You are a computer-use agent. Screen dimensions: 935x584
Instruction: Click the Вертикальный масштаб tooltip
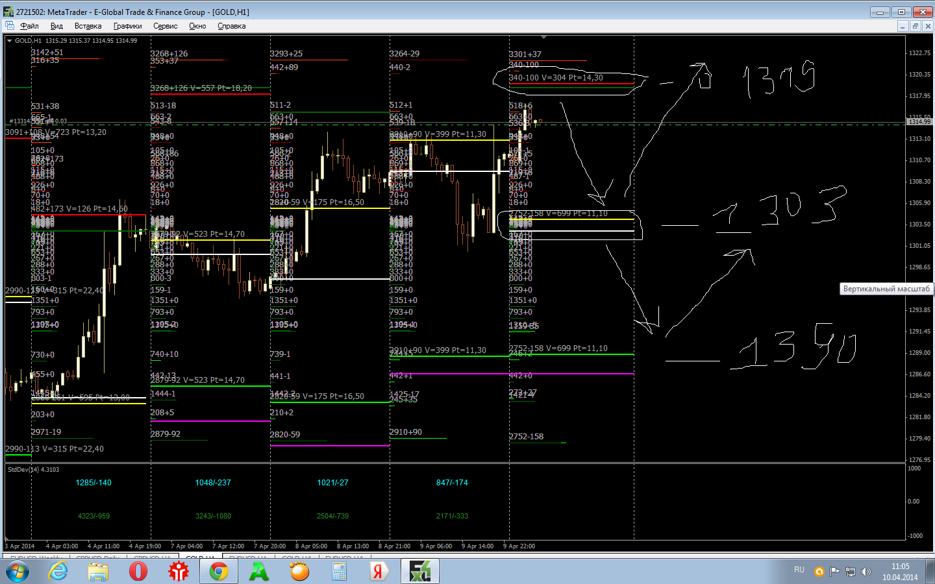click(x=886, y=289)
